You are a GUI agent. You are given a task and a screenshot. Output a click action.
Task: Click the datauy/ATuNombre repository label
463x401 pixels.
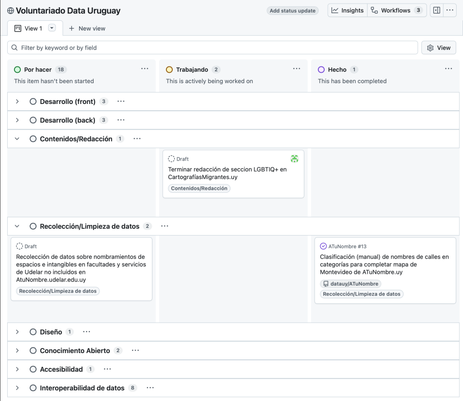pyautogui.click(x=351, y=284)
